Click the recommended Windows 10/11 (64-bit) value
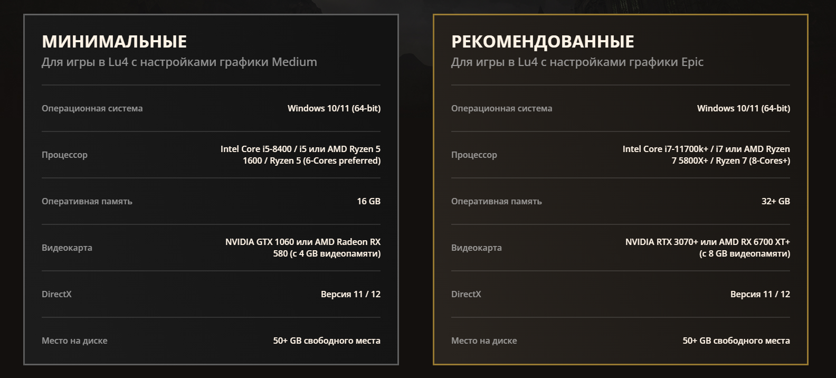The image size is (836, 378). tap(744, 108)
